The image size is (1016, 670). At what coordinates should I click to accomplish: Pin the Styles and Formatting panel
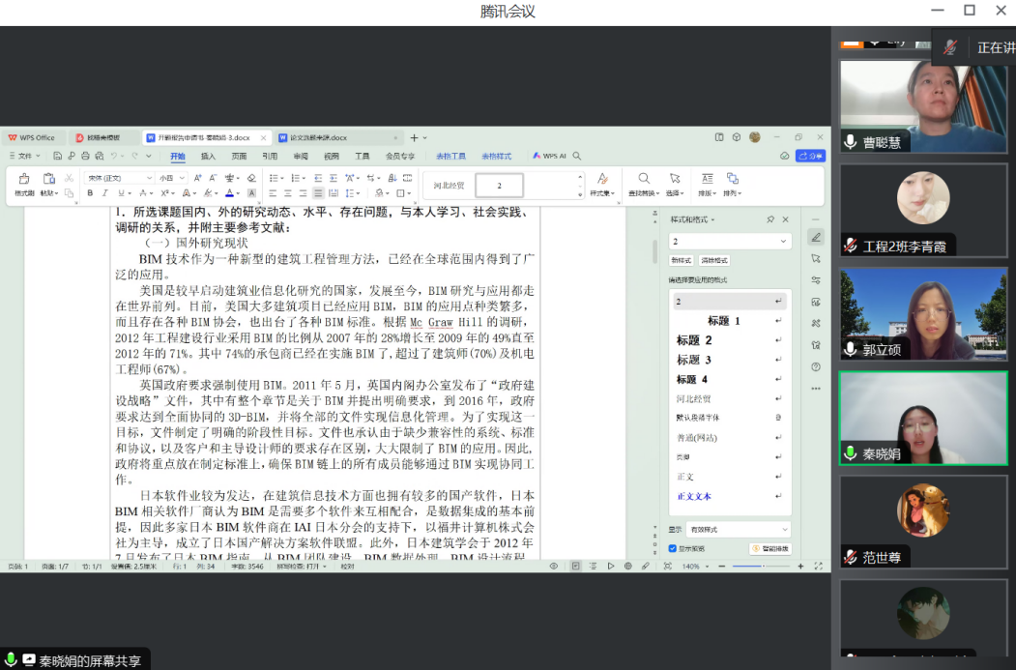pos(770,220)
